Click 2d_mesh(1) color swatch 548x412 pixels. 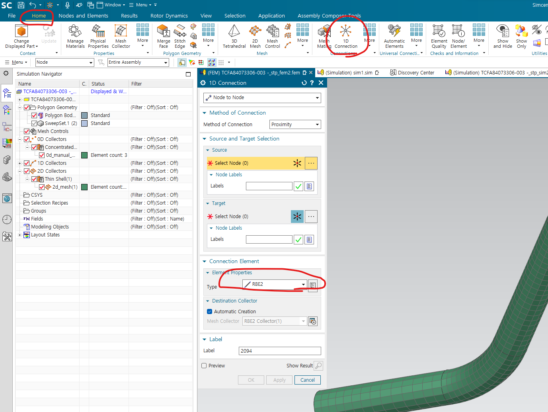[84, 187]
